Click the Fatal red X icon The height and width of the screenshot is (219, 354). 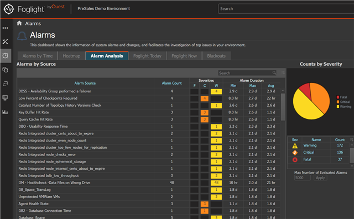(x=295, y=160)
